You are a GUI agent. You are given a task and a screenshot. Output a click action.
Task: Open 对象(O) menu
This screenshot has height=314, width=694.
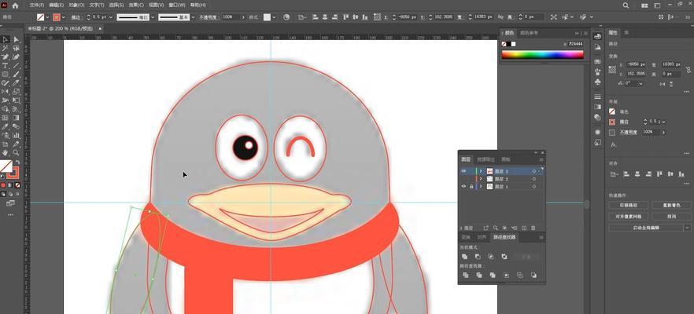coord(76,5)
